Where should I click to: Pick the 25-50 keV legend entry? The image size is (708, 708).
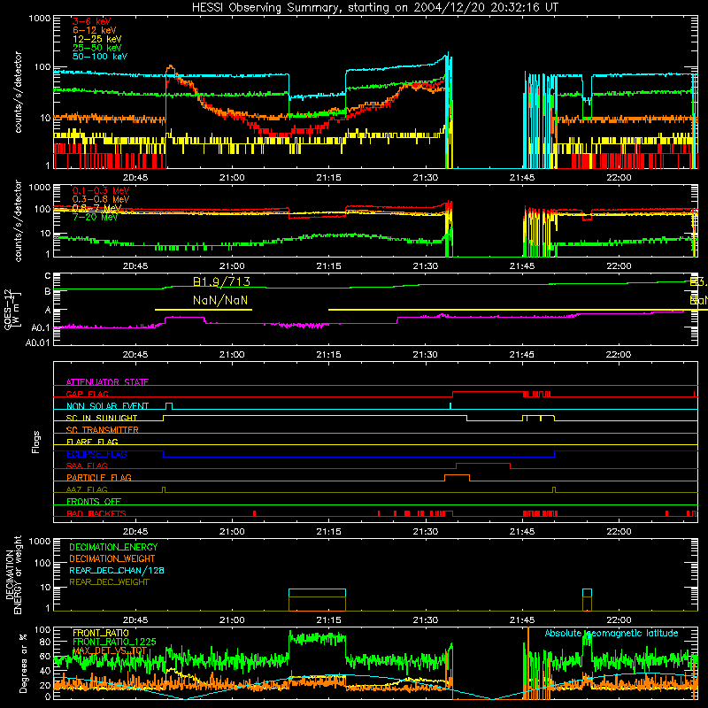[x=97, y=48]
